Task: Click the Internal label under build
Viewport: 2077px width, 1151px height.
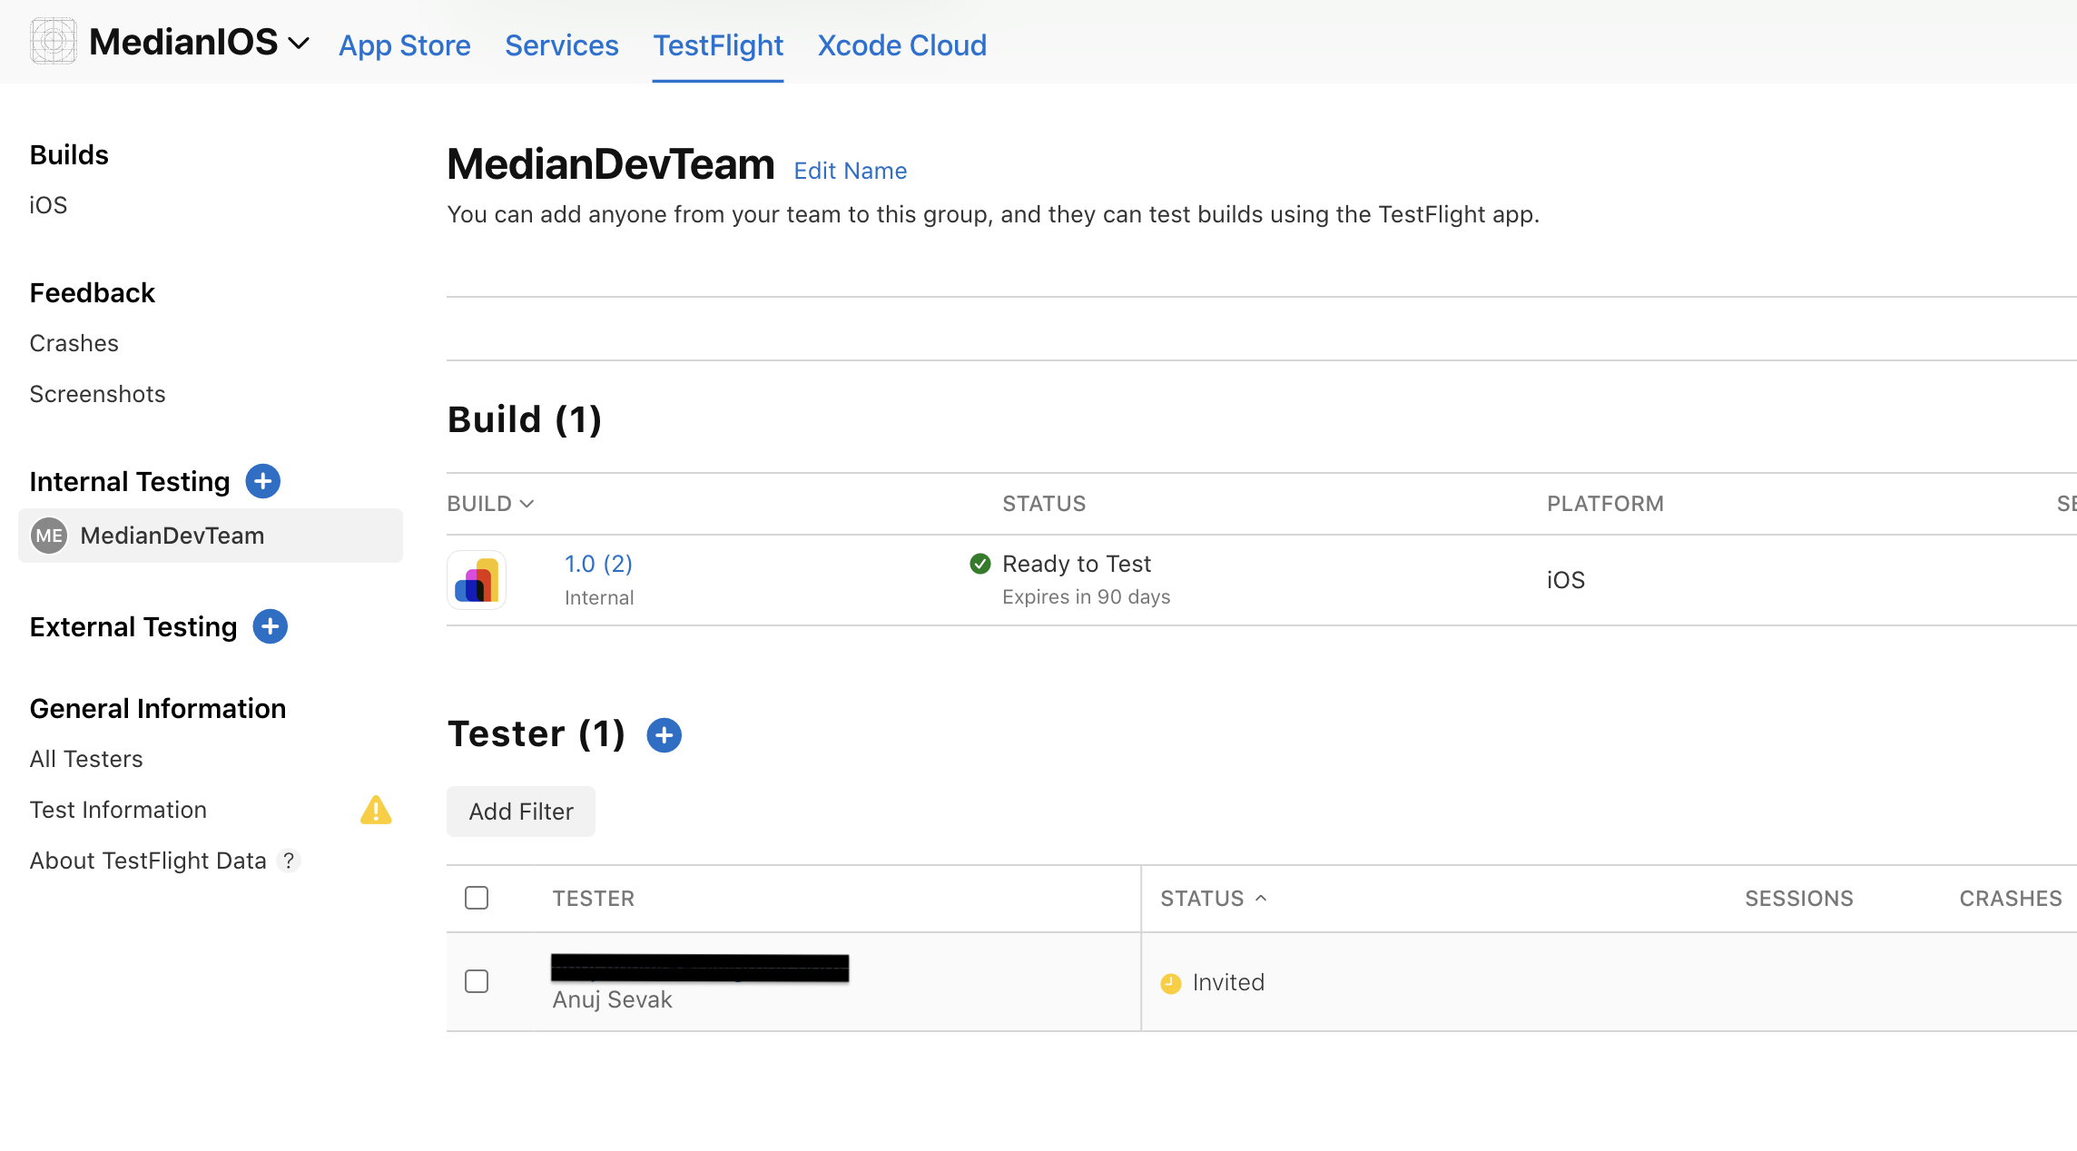Action: [x=599, y=597]
